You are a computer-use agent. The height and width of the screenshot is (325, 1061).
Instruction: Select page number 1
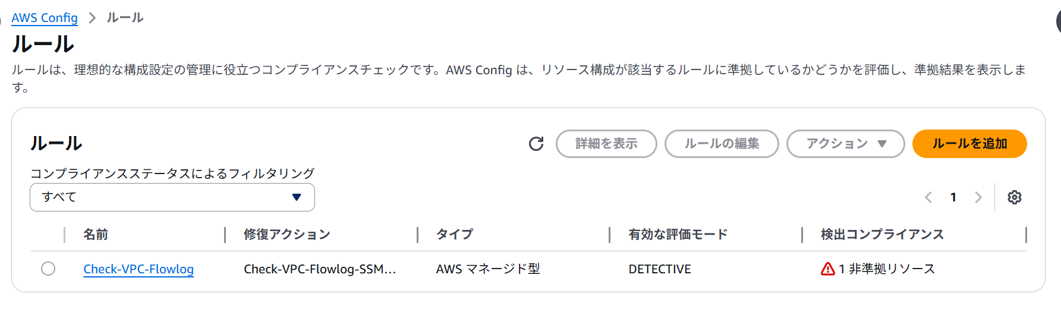(953, 197)
